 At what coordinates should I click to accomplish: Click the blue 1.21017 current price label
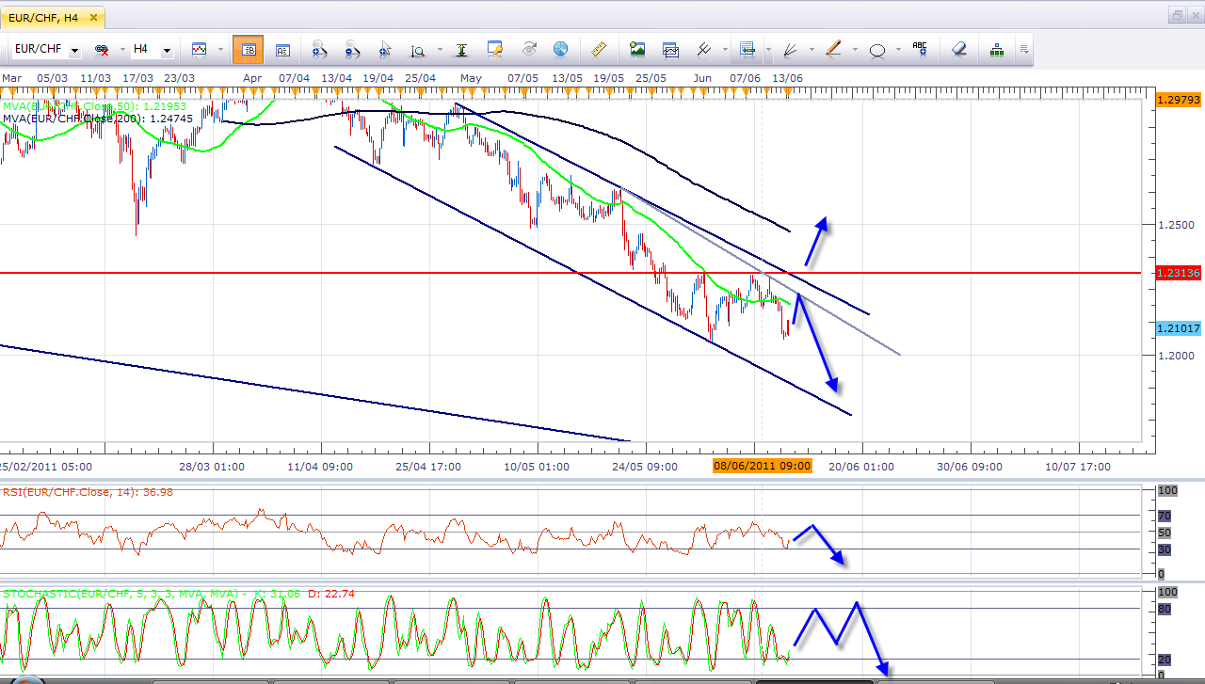(1178, 328)
